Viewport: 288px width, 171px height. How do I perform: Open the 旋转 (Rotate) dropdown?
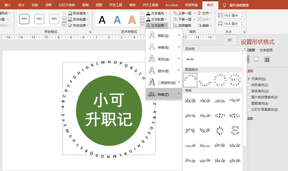[204, 25]
